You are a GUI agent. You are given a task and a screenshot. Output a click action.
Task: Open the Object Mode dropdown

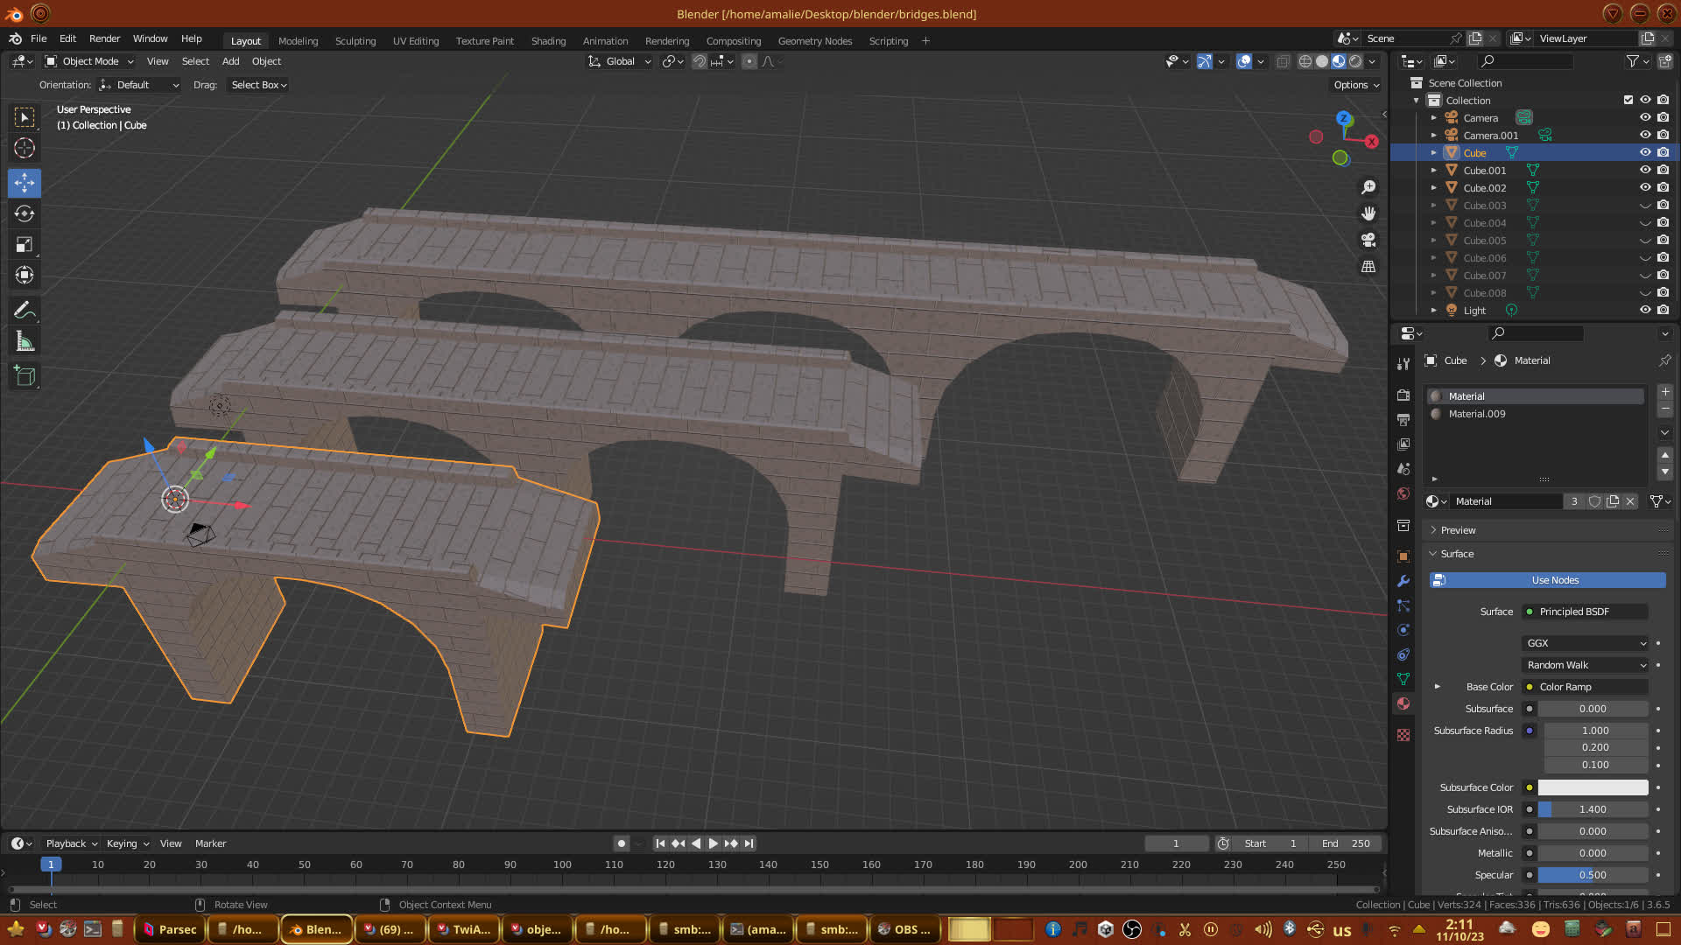pyautogui.click(x=89, y=61)
